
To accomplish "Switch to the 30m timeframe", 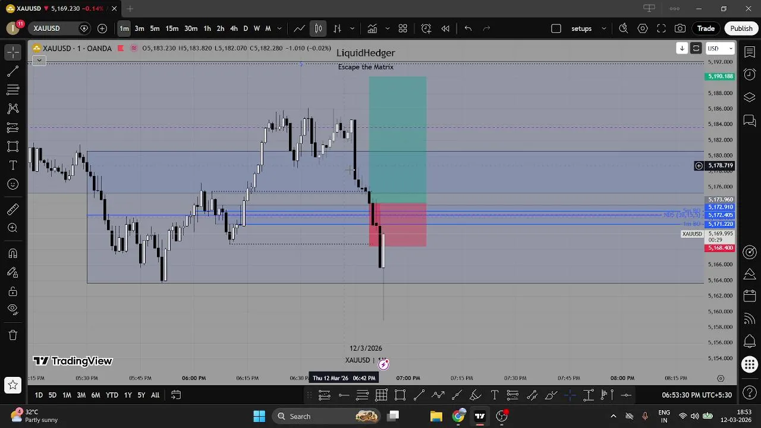I will [191, 29].
